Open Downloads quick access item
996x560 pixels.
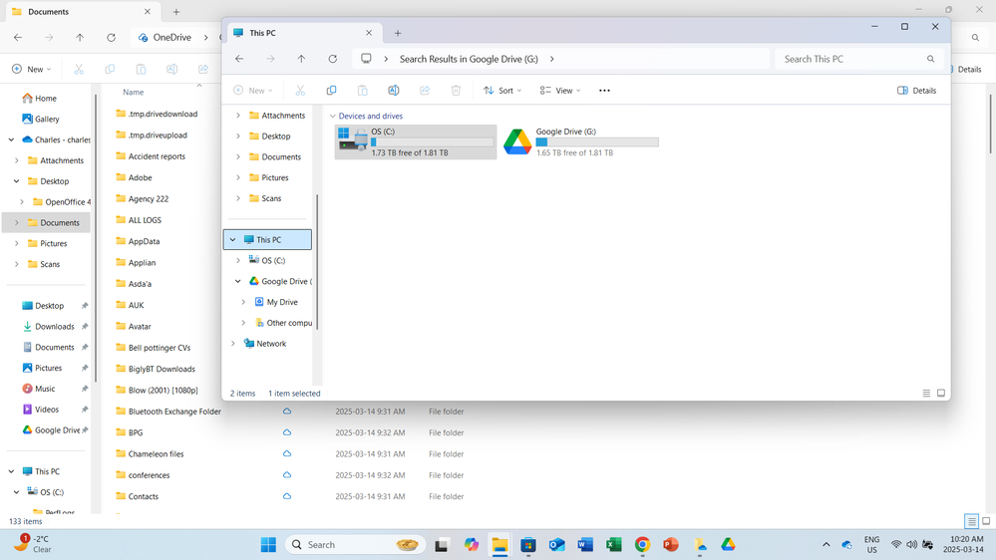[48, 327]
